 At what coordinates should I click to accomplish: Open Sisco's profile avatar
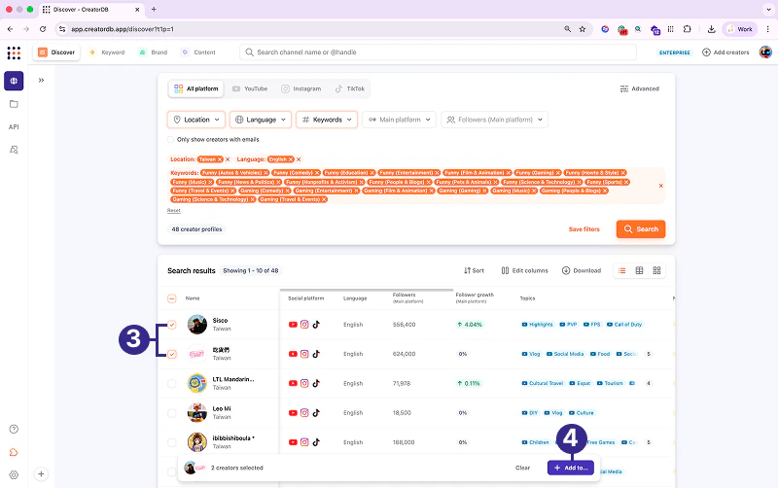pos(197,325)
